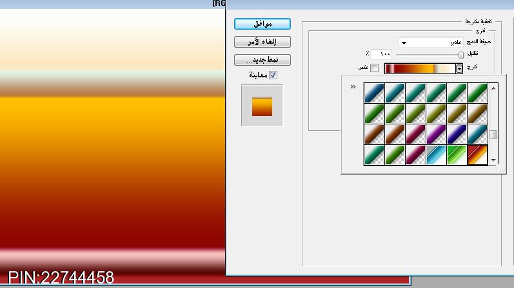
Task: Open the gradient preset panel flyout menu
Action: coord(353,86)
